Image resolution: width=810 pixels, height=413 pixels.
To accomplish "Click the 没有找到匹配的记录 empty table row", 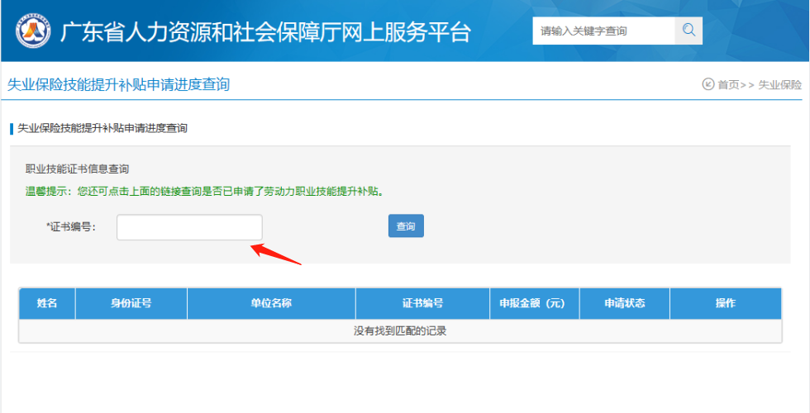I will point(400,331).
